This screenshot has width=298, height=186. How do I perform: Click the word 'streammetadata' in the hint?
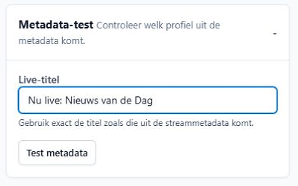point(197,123)
